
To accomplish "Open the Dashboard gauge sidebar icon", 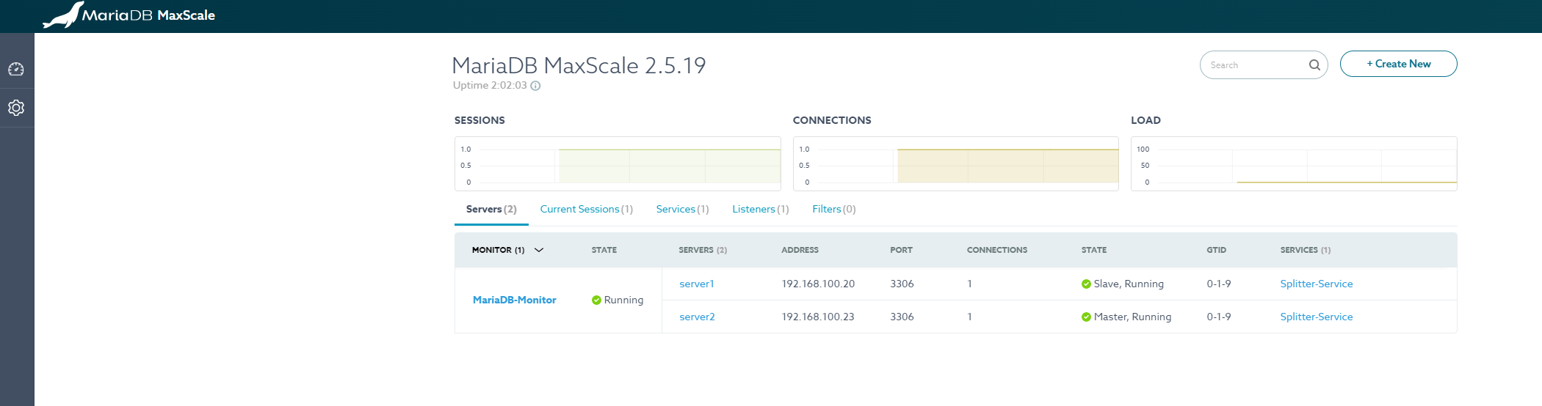I will tap(16, 69).
